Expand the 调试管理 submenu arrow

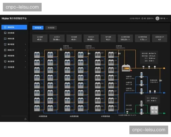tap(25, 61)
